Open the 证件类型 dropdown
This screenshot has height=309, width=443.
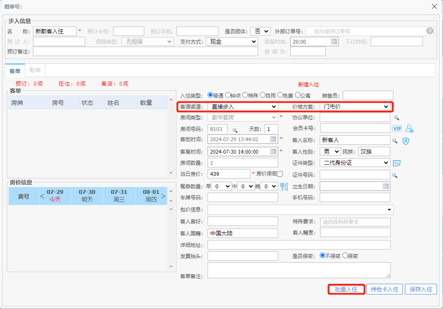[355, 163]
